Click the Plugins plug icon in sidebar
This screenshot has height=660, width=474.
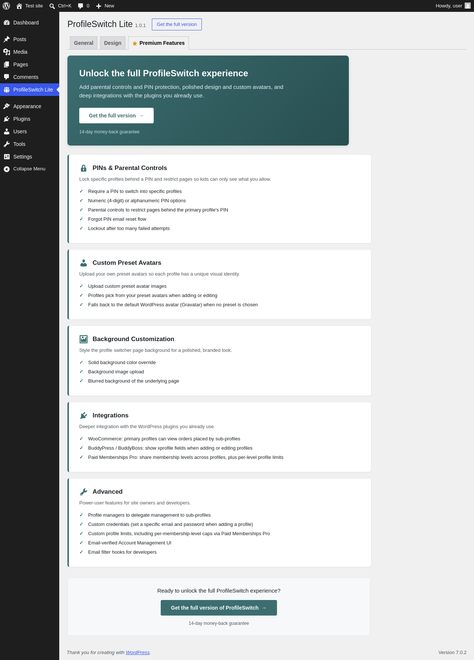(x=7, y=119)
